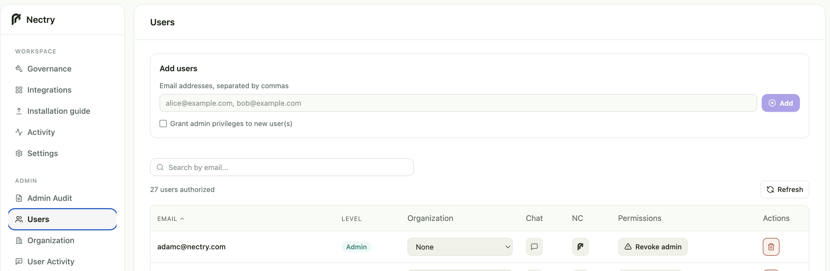This screenshot has width=830, height=271.
Task: Click the Search by email field
Action: click(x=282, y=167)
